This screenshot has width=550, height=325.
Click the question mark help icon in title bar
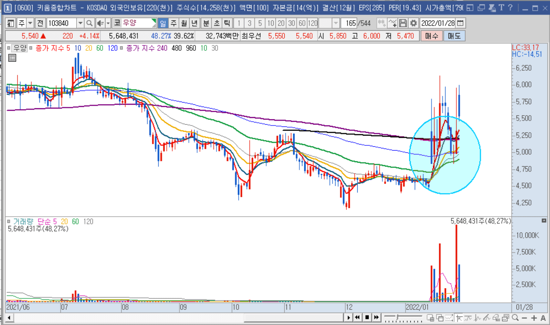[x=510, y=8]
